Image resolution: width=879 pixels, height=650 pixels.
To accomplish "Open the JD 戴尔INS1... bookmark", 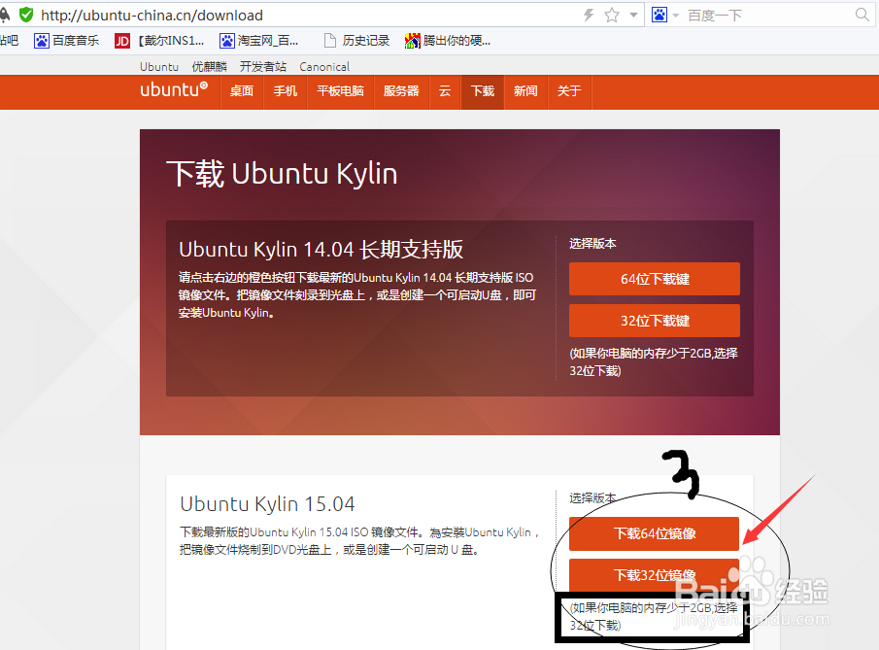I will [159, 41].
